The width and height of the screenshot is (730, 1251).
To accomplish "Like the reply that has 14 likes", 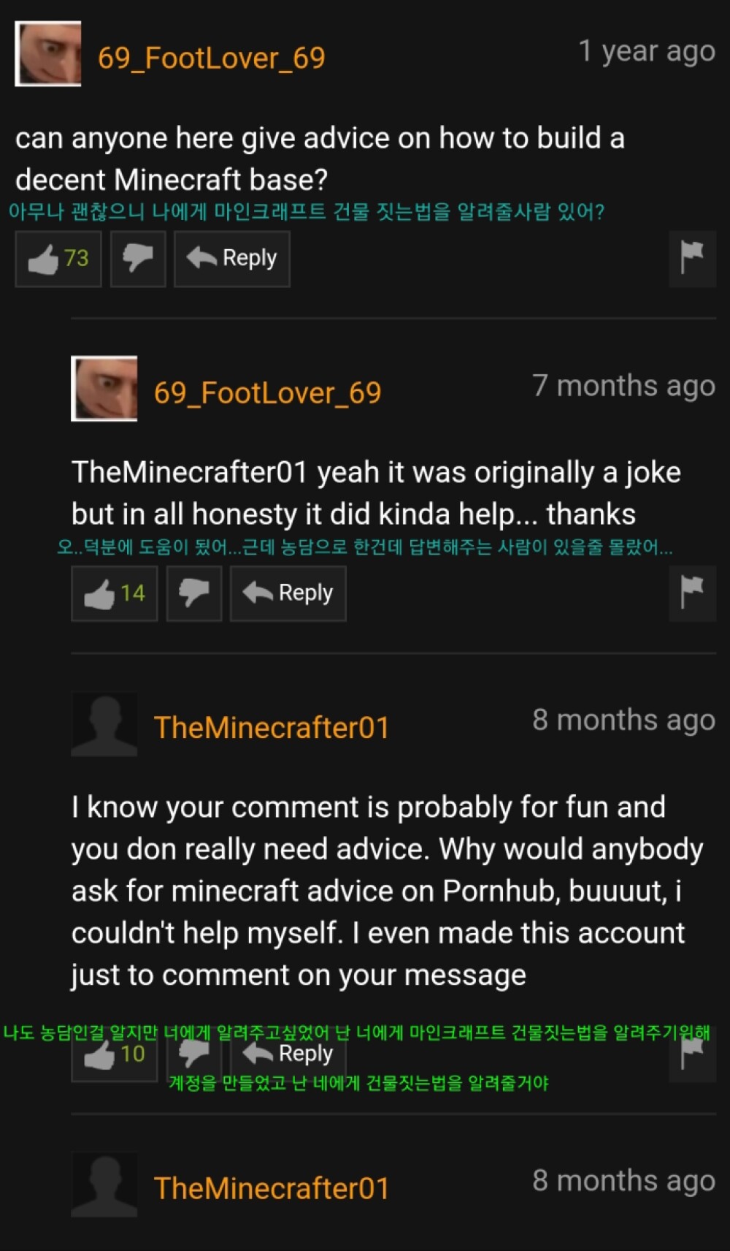I will (x=115, y=593).
